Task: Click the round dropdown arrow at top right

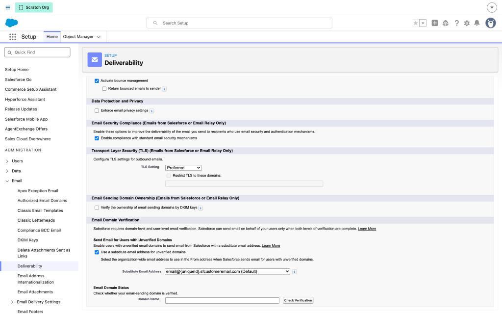Action: (491, 7)
